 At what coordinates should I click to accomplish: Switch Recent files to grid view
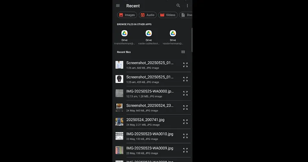click(x=183, y=52)
